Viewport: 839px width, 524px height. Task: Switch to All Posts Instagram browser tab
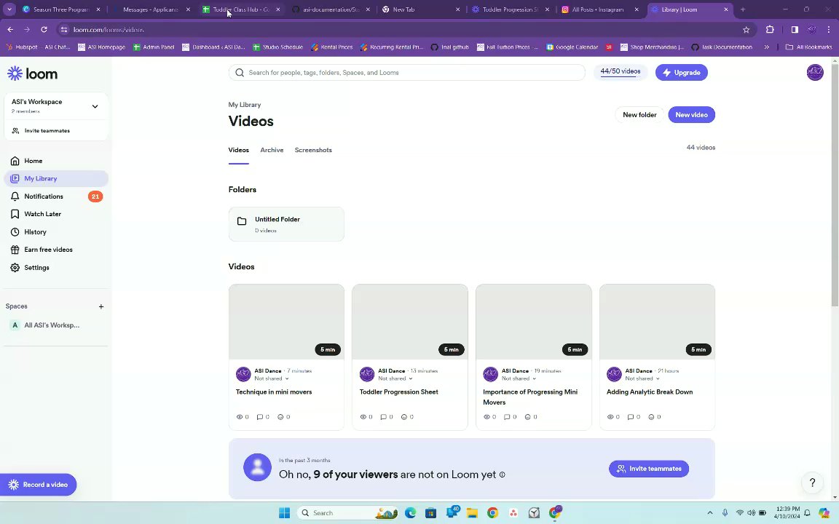(x=598, y=9)
